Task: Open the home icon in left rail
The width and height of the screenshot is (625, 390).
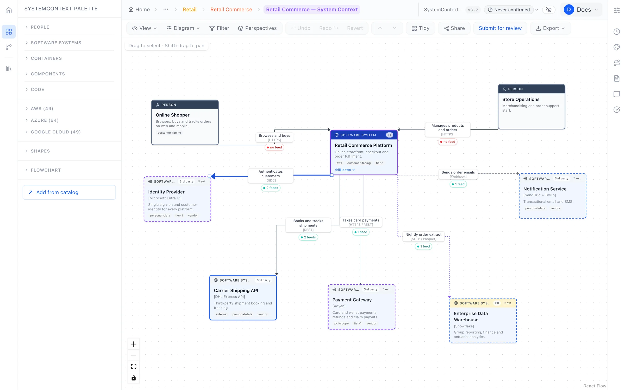Action: coord(9,10)
